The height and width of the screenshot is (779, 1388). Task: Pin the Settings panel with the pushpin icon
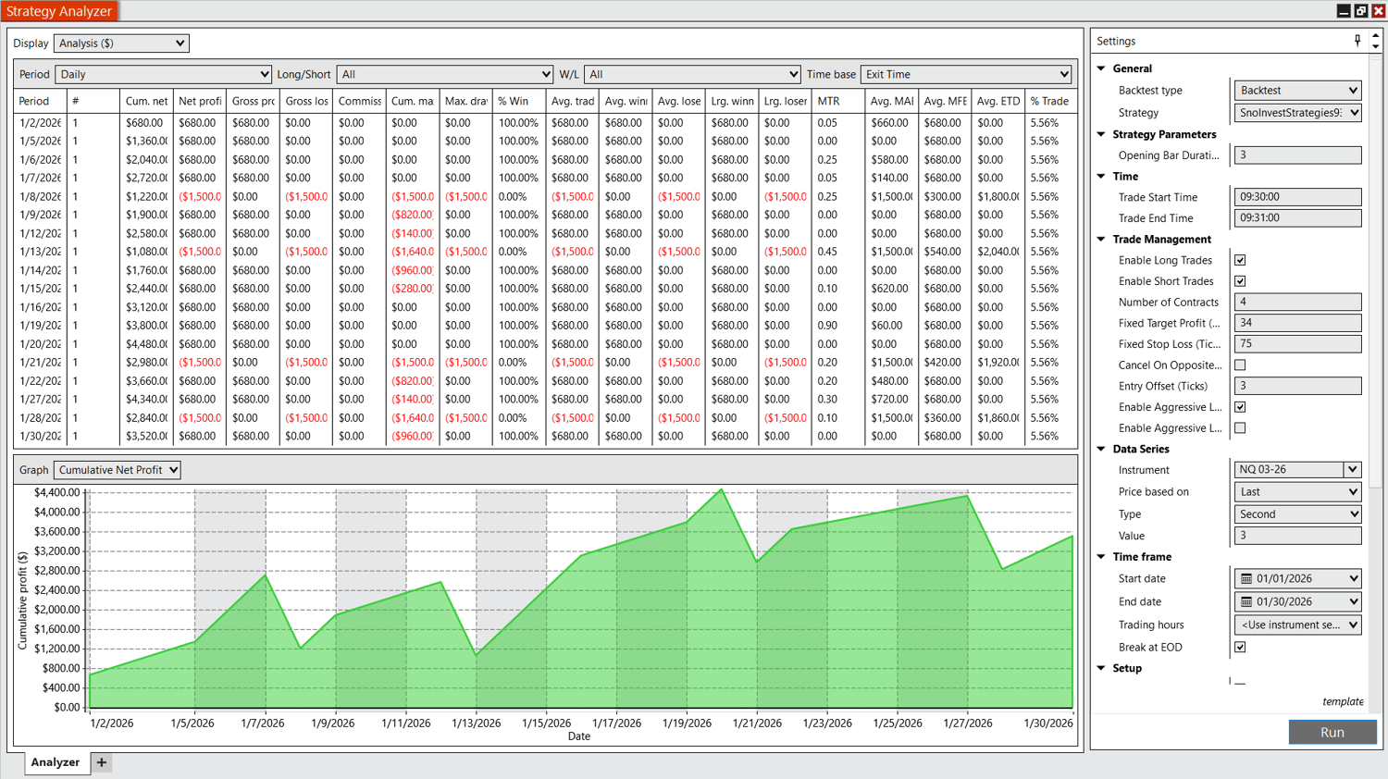coord(1357,41)
